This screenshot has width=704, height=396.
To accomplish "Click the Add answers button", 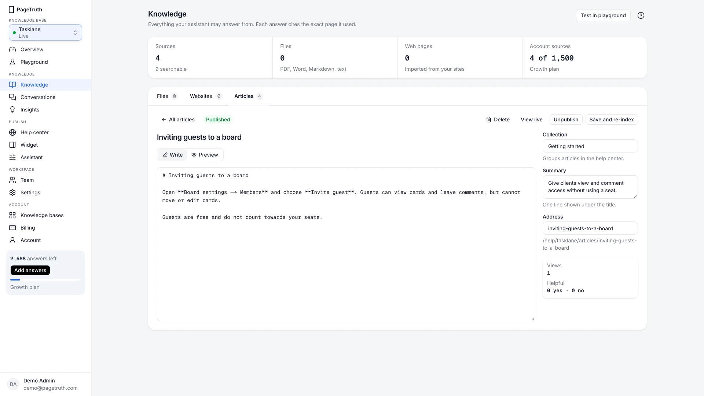I will click(x=30, y=270).
